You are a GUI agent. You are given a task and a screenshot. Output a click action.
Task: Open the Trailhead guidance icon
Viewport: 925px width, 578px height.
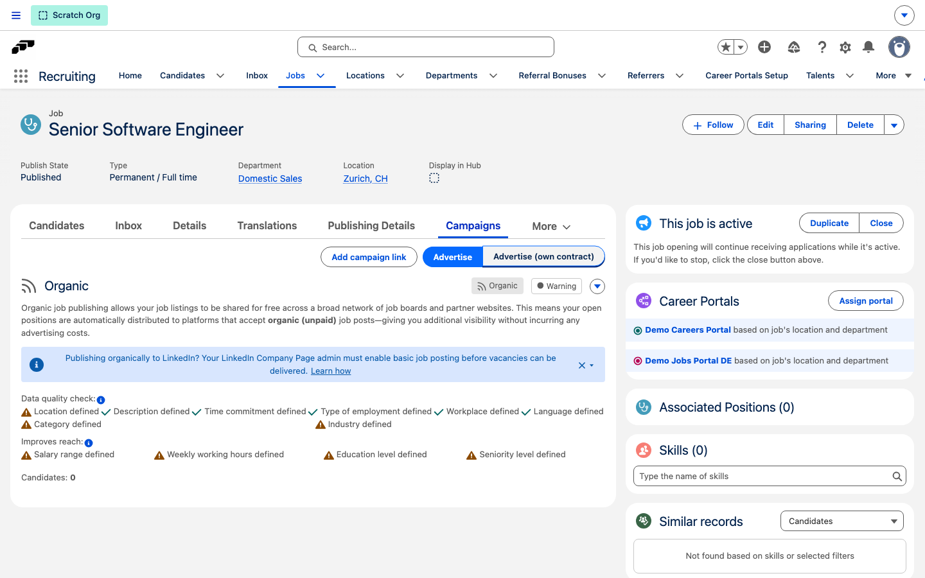pyautogui.click(x=794, y=47)
